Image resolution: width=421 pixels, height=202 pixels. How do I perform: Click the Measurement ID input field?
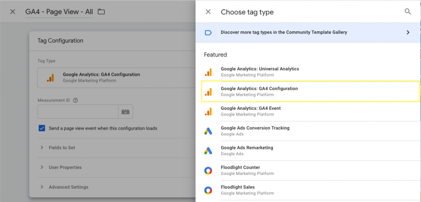(x=78, y=112)
